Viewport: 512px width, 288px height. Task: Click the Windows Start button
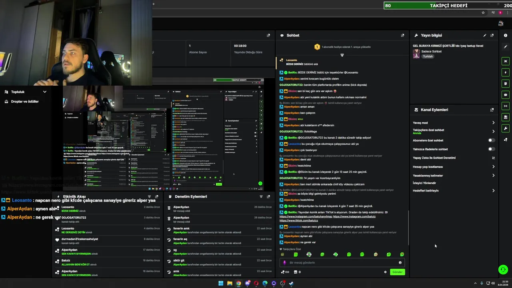(221, 284)
